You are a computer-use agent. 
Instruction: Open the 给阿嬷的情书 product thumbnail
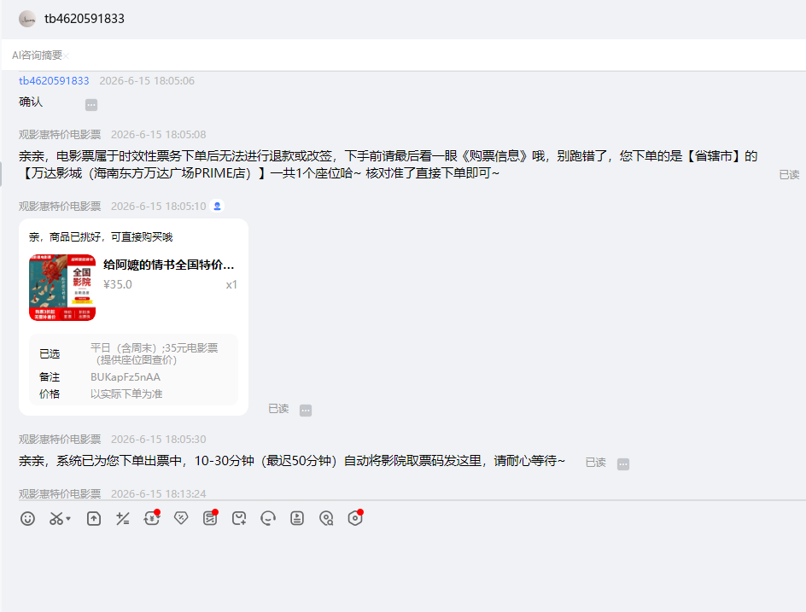click(62, 288)
